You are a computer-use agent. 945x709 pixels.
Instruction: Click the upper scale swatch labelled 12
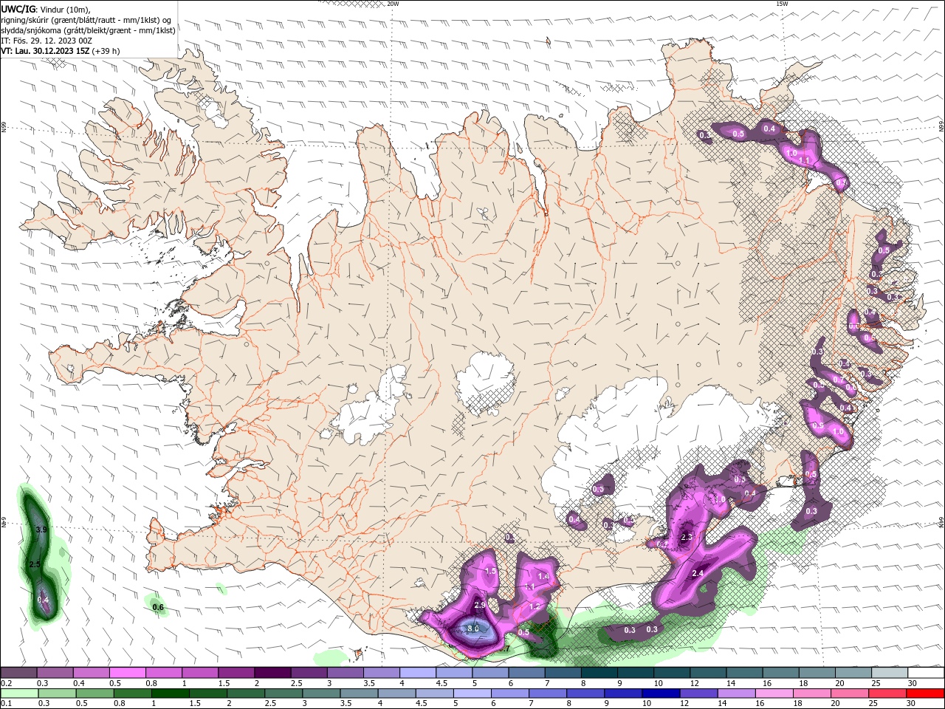pyautogui.click(x=708, y=673)
